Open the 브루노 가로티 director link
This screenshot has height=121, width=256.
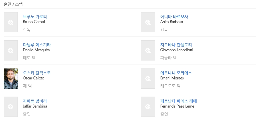coord(35,17)
